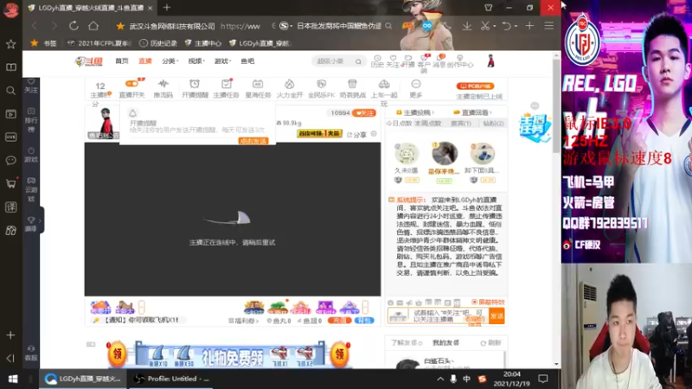
Task: Switch to 钻粉(2) tab
Action: point(493,124)
